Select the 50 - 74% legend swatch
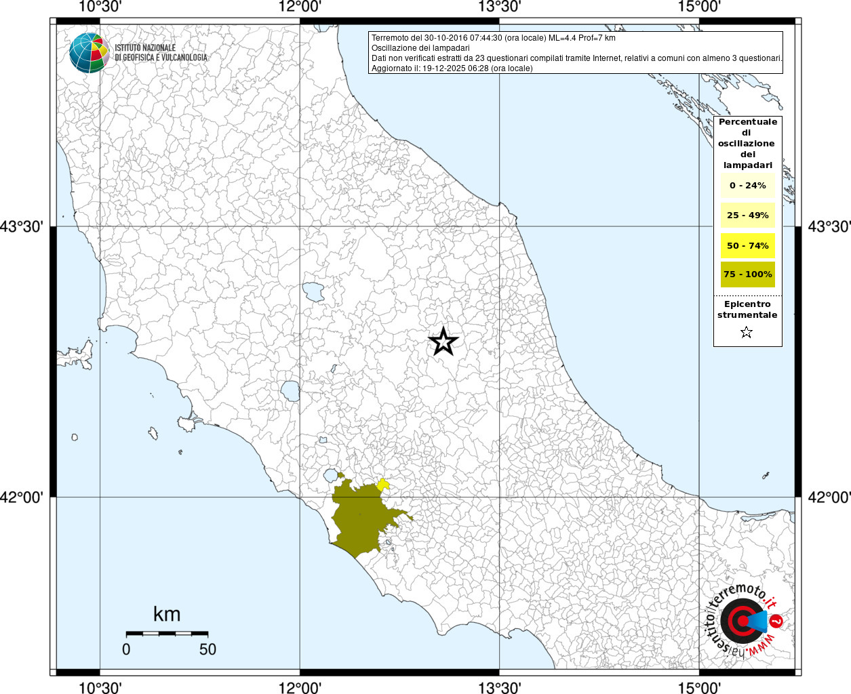The image size is (851, 694). pos(748,245)
